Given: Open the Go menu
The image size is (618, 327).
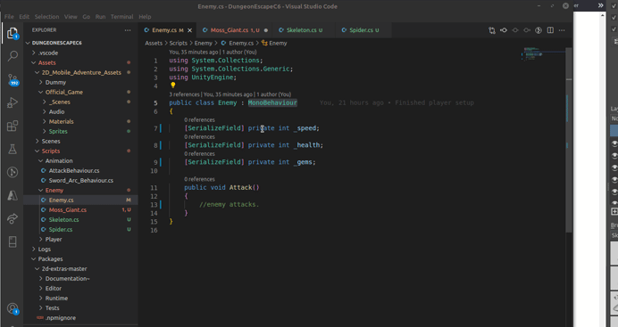Looking at the screenshot, I should [87, 17].
